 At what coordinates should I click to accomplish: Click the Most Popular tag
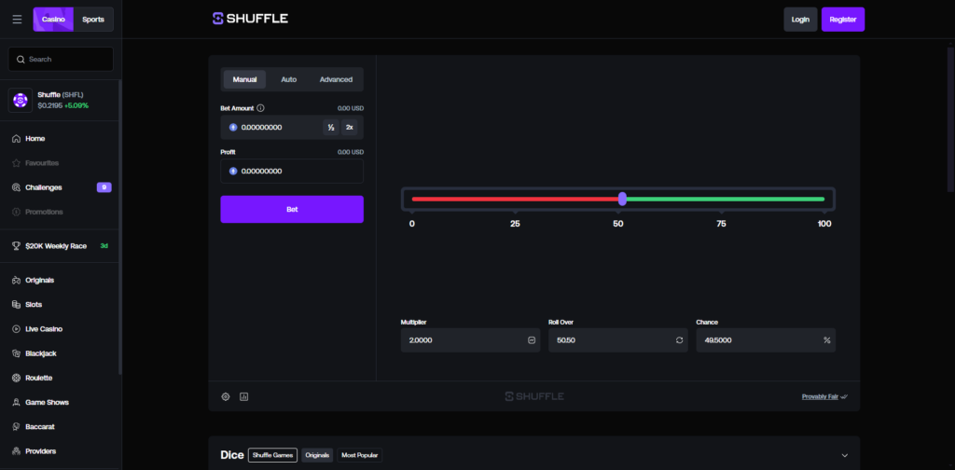point(359,455)
